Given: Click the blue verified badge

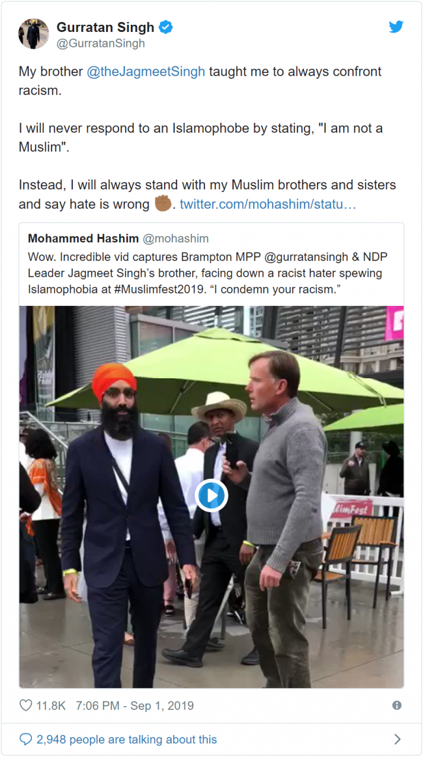Looking at the screenshot, I should pos(166,27).
